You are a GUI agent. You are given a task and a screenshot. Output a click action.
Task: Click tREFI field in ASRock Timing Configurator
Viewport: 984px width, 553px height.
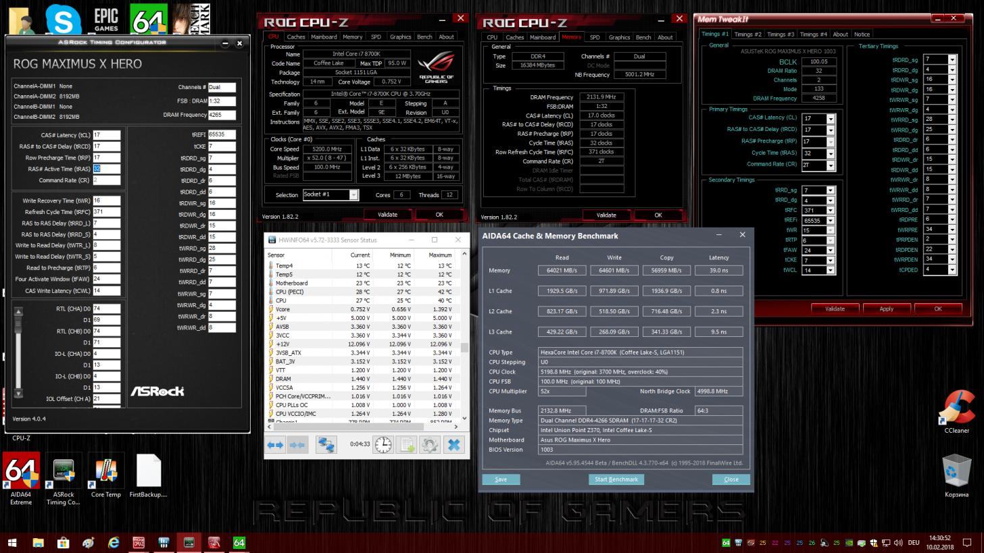[x=222, y=134]
